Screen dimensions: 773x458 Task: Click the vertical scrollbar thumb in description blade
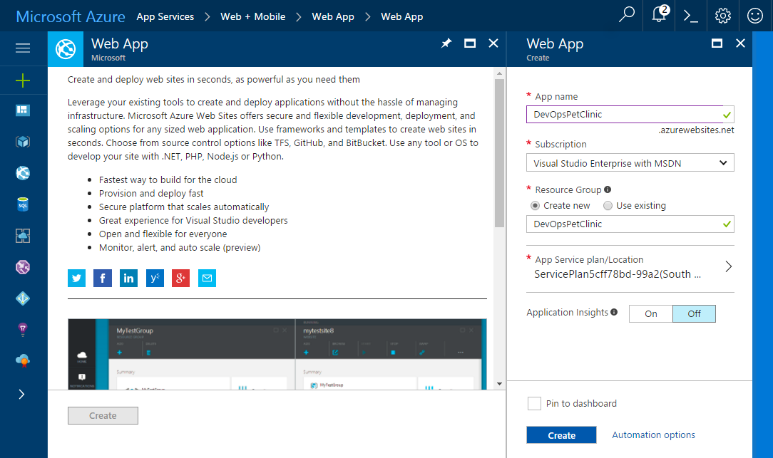pos(499,153)
